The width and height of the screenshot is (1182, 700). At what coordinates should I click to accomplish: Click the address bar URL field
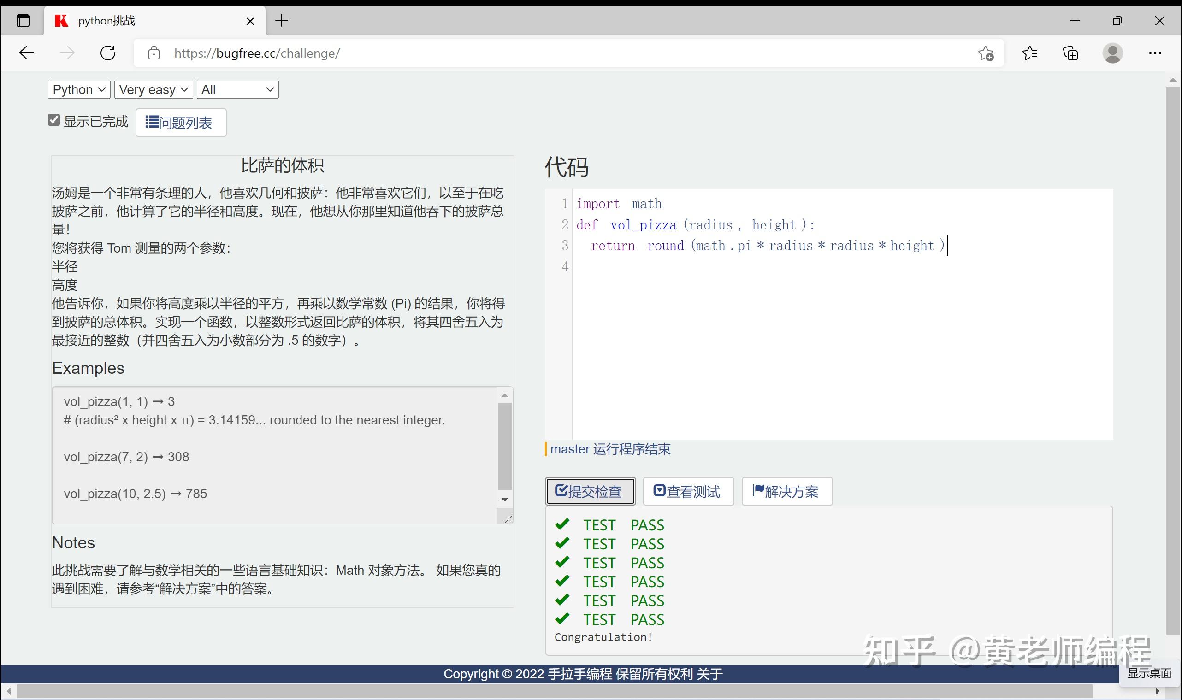568,53
